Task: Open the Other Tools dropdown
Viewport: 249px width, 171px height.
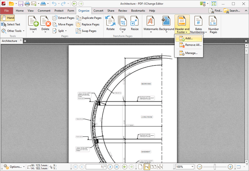Action: tap(13, 31)
